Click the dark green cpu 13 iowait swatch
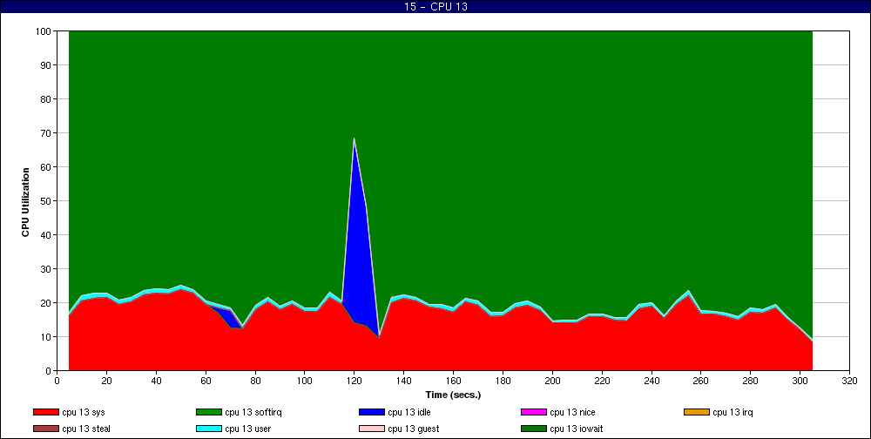Image resolution: width=871 pixels, height=439 pixels. tap(534, 429)
